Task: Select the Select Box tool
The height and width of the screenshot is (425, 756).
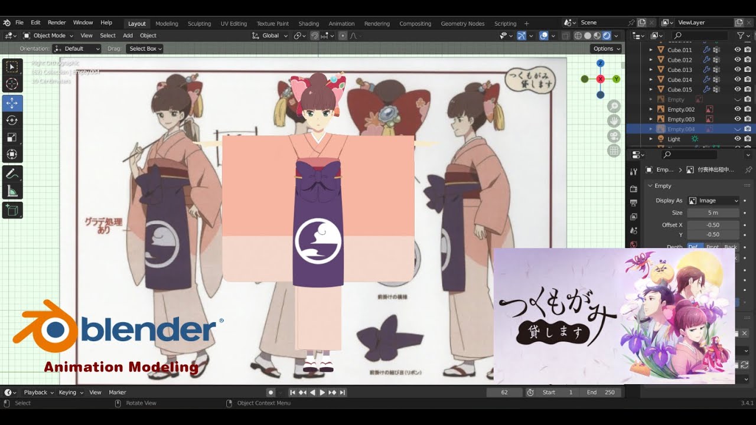Action: coord(12,67)
